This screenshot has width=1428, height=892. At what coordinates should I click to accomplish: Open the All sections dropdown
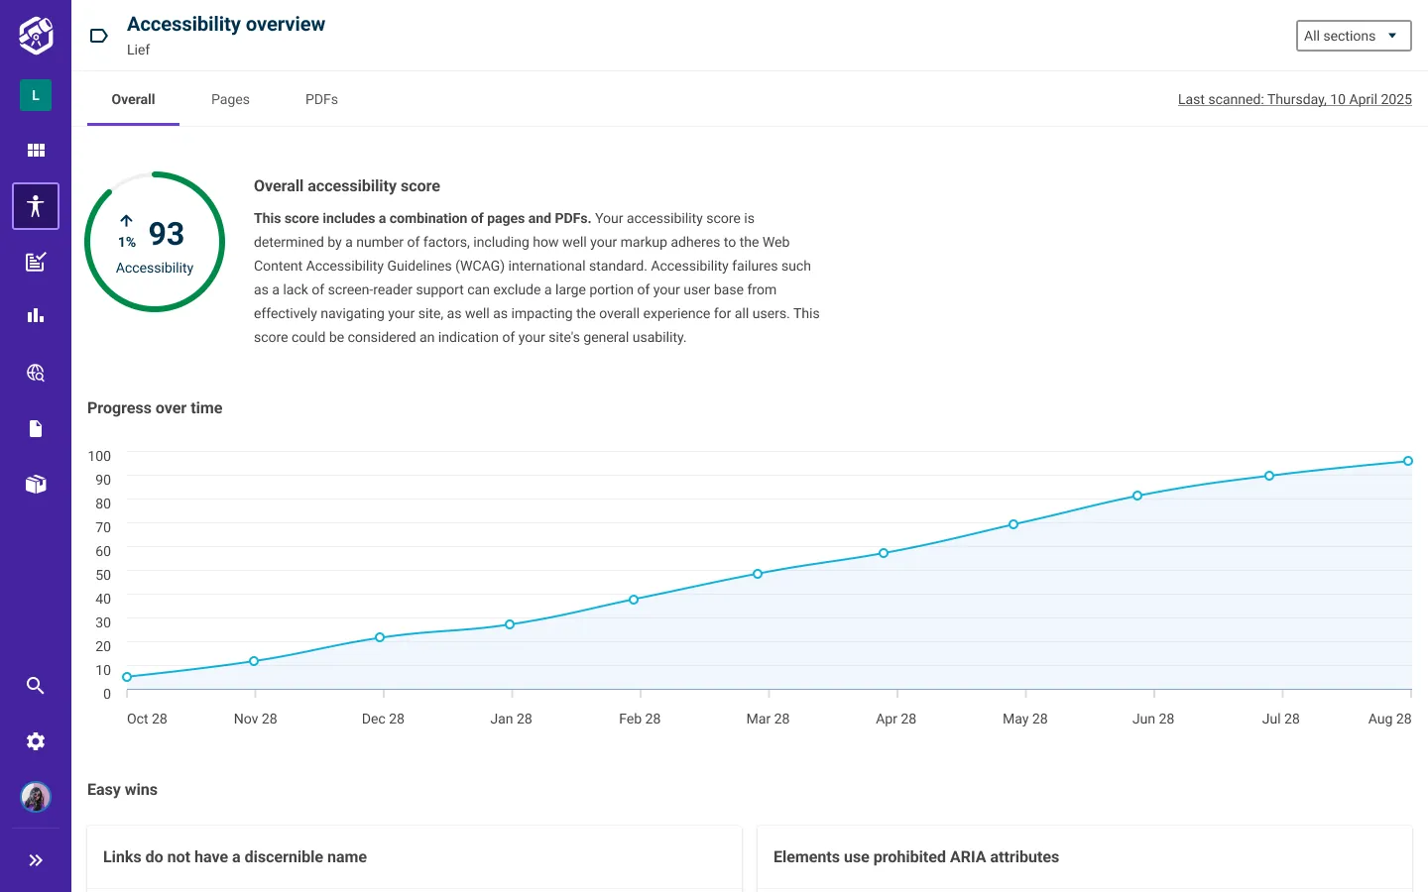point(1353,35)
